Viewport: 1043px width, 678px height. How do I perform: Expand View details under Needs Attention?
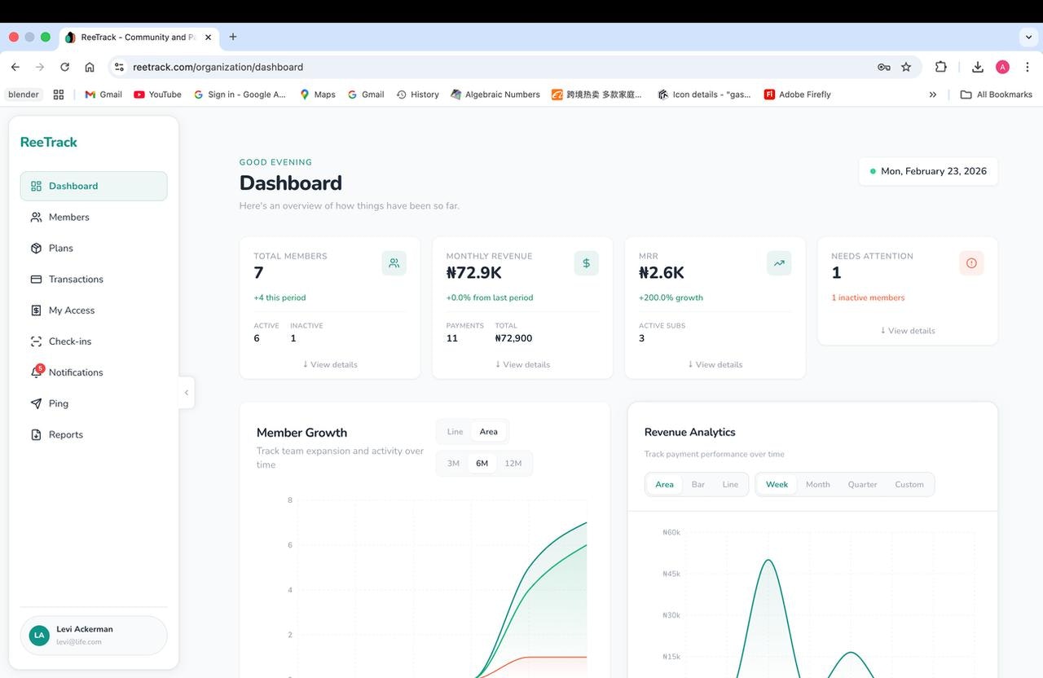(907, 330)
